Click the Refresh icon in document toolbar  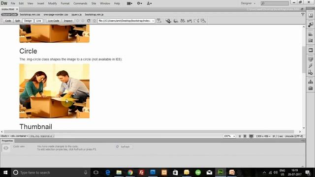pos(89,21)
